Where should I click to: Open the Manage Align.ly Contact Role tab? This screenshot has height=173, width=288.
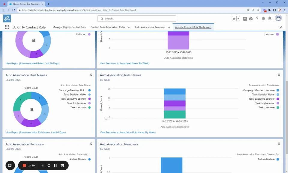(69, 27)
